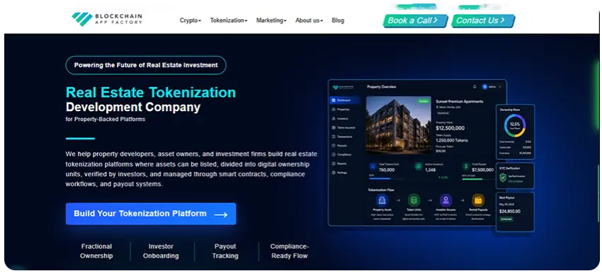This screenshot has width=602, height=276.
Task: Click the Token Units coin-stack icon
Action: pos(414,200)
